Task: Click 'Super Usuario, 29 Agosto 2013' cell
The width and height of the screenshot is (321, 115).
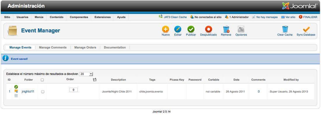Action: pyautogui.click(x=289, y=91)
